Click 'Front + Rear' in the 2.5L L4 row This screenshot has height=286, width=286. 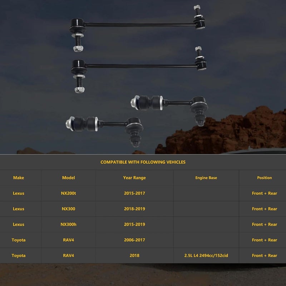[264, 256]
